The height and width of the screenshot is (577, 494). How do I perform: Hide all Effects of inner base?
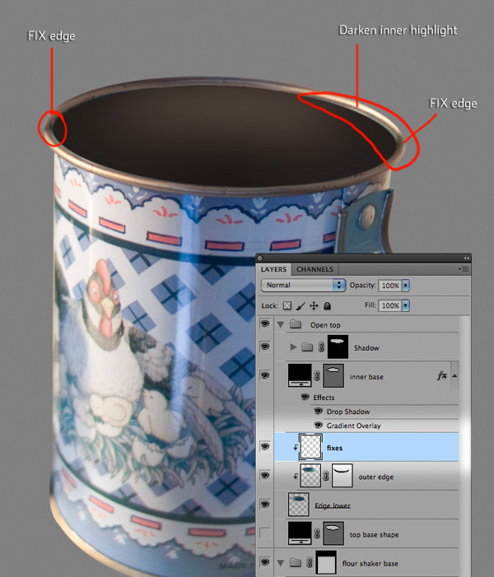[305, 397]
